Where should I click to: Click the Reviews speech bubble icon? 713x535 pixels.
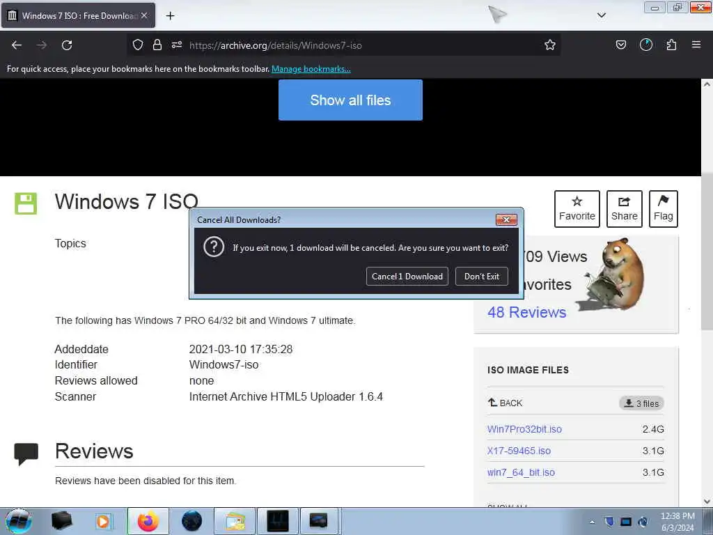26,453
